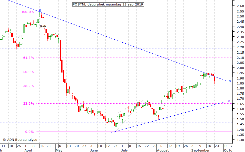The height and width of the screenshot is (152, 245).
Task: Click the date label 24 in June
Action: tap(115, 146)
